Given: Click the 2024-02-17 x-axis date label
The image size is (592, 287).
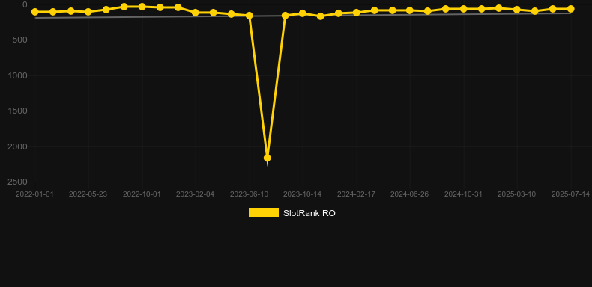Looking at the screenshot, I should pos(356,194).
